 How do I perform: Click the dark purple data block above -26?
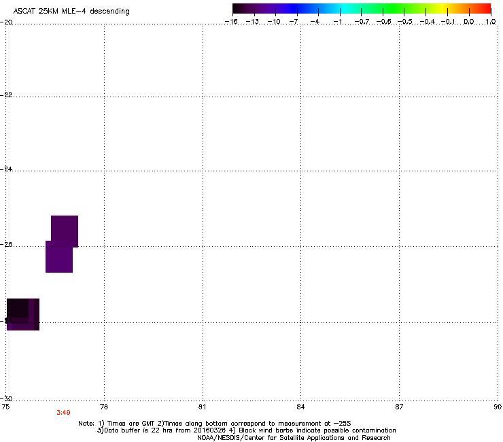point(65,230)
